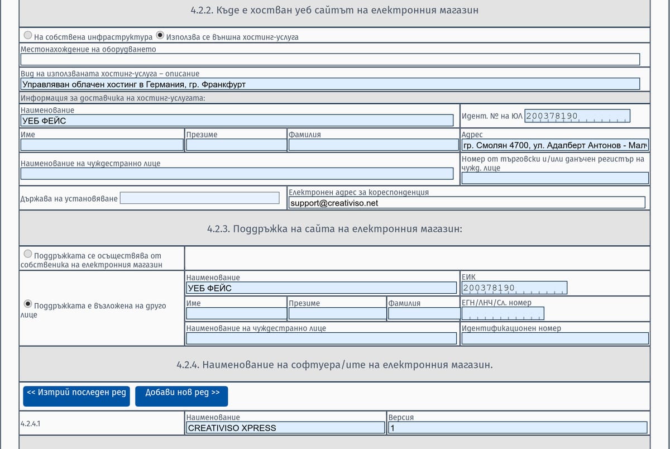Viewport: 670px width, 449px height.
Task: Focus maintenance section 'Име' field
Action: pyautogui.click(x=236, y=313)
